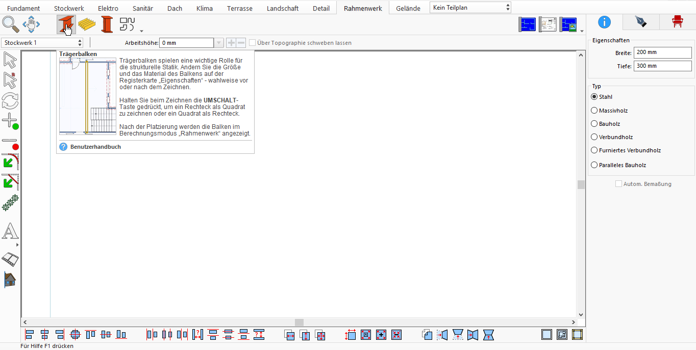696x350 pixels.
Task: Select the add point tool with green dot
Action: [x=10, y=121]
